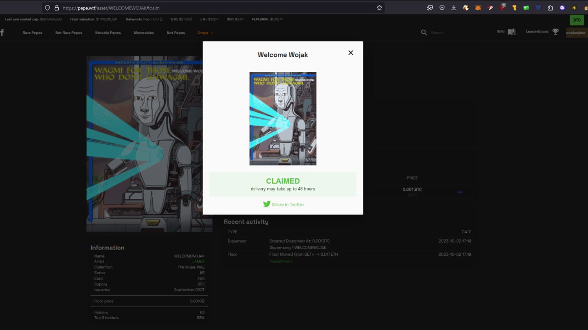This screenshot has width=588, height=330.
Task: Open Memeables menu
Action: coord(144,33)
